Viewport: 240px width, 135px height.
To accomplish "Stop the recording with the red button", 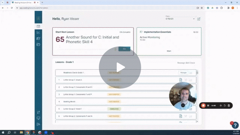I will [203, 105].
